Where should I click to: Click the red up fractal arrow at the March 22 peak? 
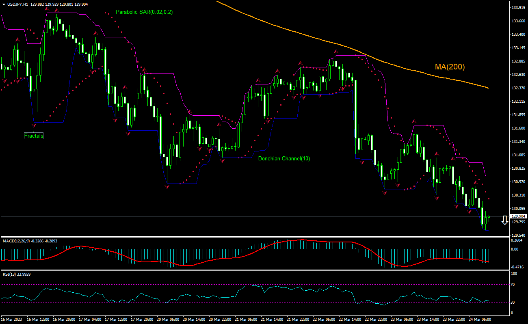tap(336, 52)
